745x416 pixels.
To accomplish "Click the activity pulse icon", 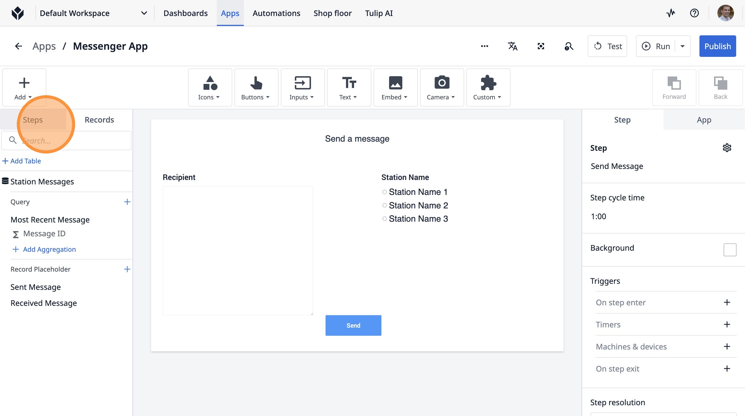I will click(x=671, y=13).
